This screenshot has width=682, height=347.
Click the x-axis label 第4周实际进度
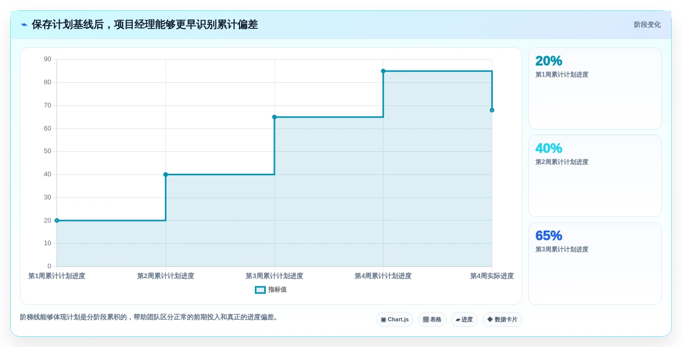pyautogui.click(x=492, y=276)
